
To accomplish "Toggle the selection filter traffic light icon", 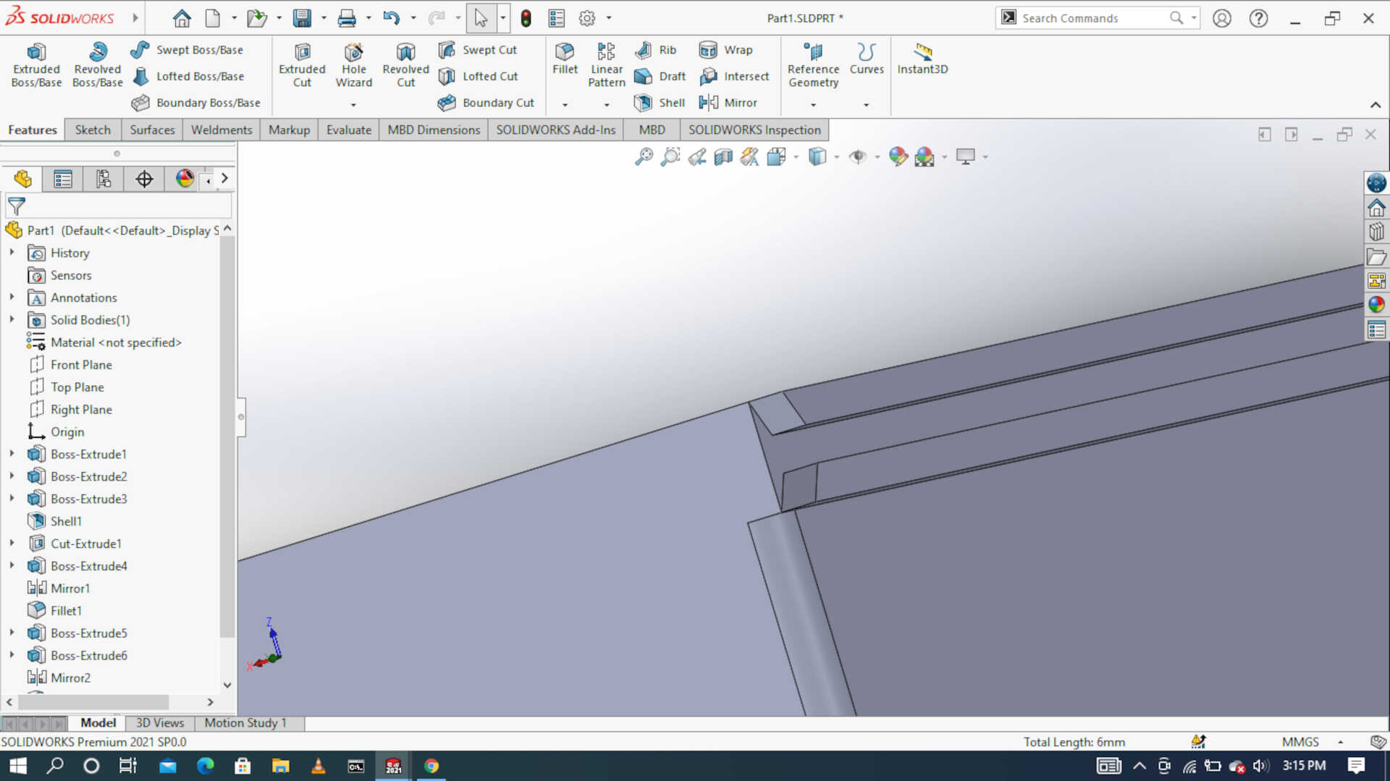I will click(x=525, y=17).
